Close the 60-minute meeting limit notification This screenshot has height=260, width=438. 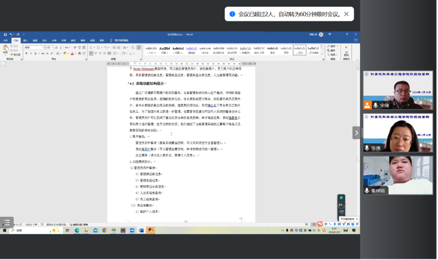coord(346,14)
